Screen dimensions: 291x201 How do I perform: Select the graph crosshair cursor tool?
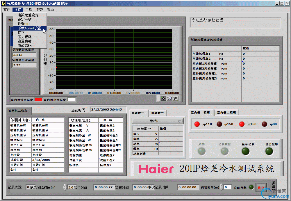[163, 98]
